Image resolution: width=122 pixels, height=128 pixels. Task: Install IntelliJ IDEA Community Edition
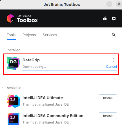[108, 116]
